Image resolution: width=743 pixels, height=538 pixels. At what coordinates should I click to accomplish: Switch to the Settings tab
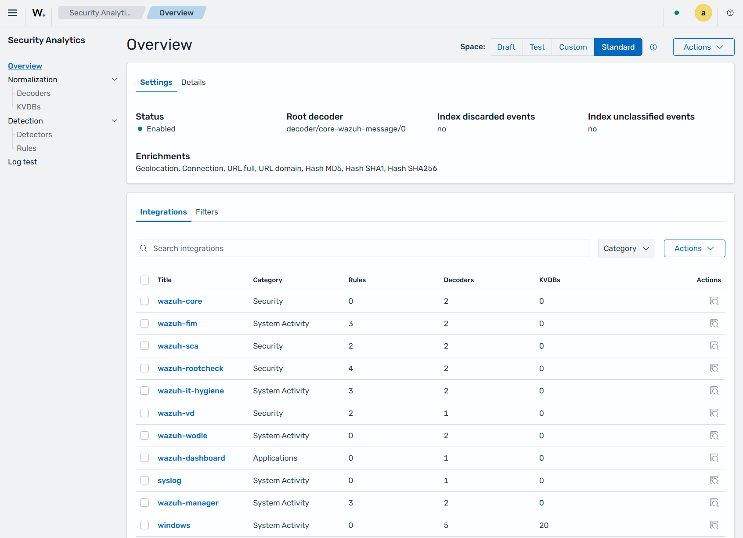[x=156, y=82]
